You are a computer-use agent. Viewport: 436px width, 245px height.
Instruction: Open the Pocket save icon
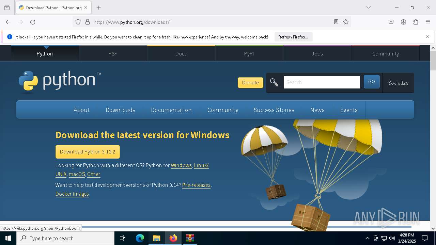[391, 22]
